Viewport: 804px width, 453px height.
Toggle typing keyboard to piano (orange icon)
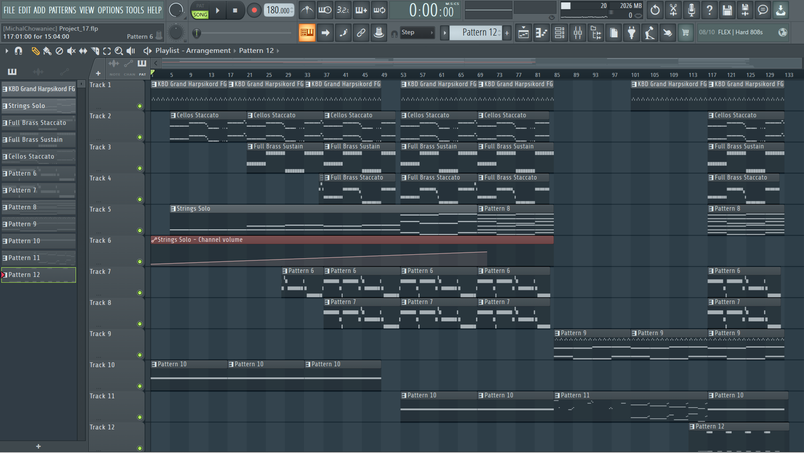point(307,32)
